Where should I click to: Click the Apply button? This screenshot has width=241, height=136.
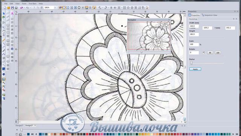[195, 69]
